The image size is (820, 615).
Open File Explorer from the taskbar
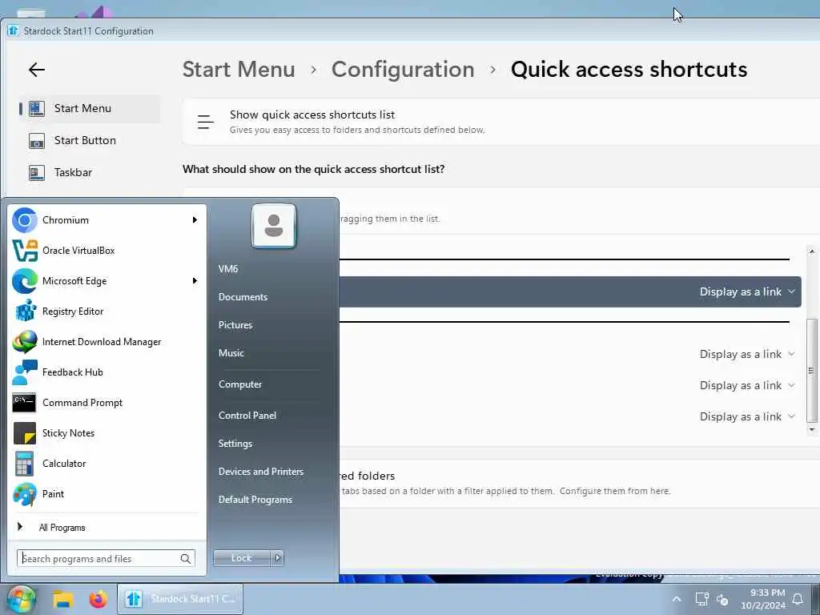click(62, 599)
